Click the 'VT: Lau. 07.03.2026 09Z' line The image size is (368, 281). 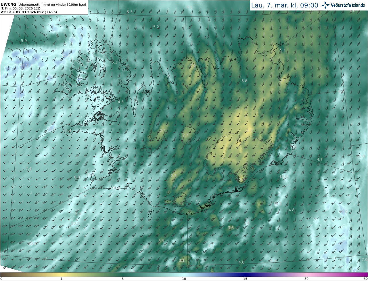(29, 12)
